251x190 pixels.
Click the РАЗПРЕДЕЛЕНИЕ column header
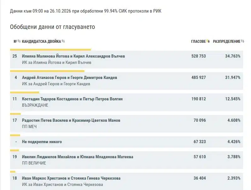click(x=227, y=42)
